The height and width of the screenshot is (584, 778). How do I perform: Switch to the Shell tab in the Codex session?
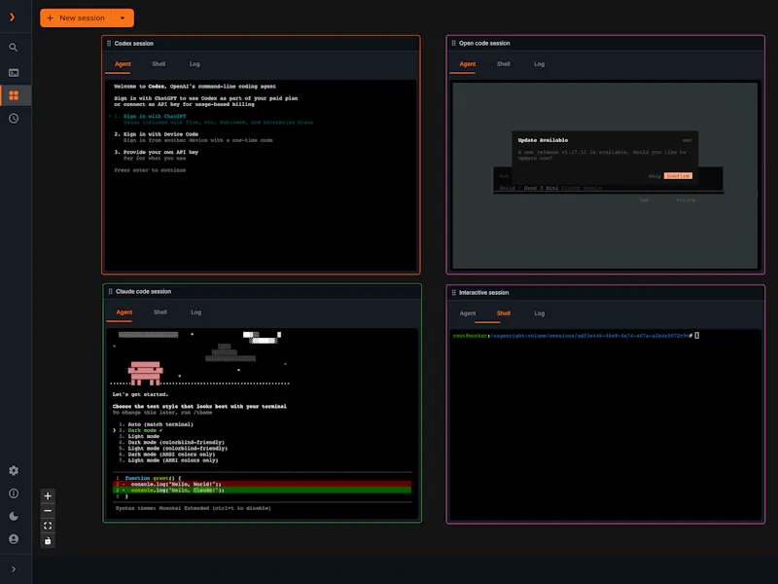[x=159, y=64]
